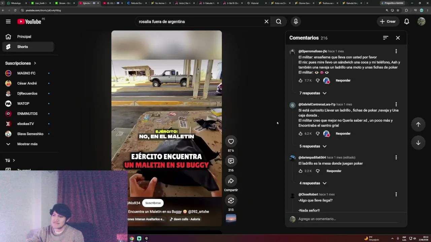The width and height of the screenshot is (431, 242).
Task: Open comments button showing 216
Action: point(231,161)
